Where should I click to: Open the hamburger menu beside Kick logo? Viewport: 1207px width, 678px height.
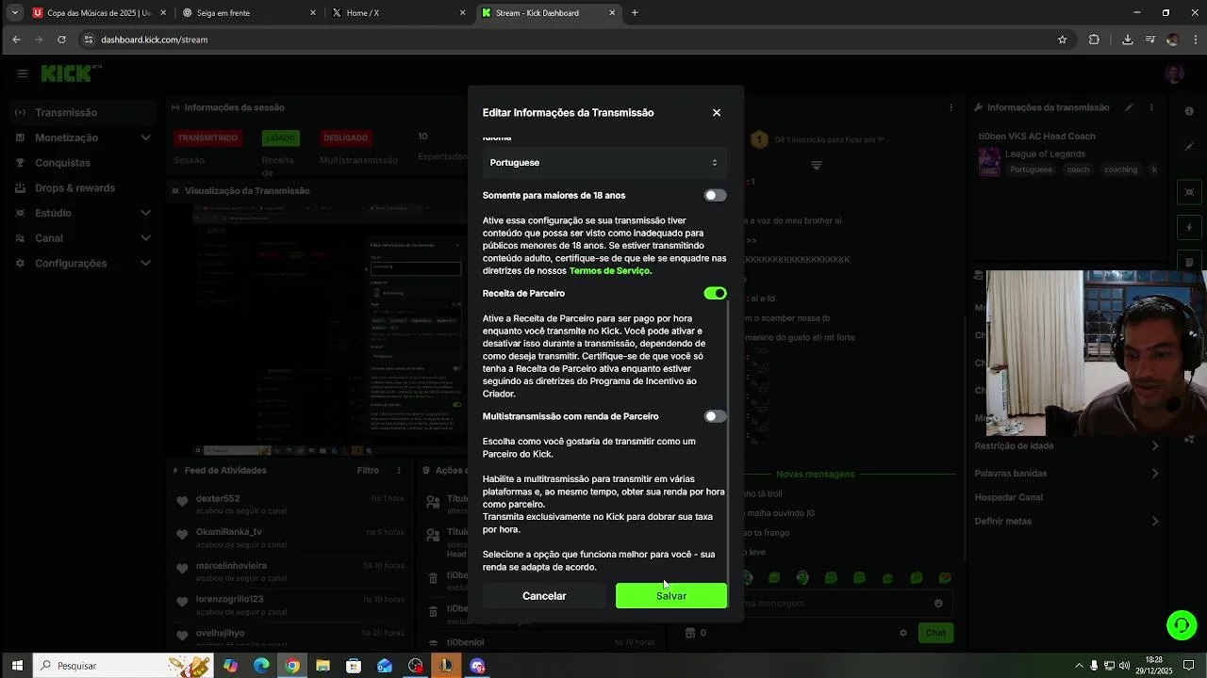pos(22,73)
